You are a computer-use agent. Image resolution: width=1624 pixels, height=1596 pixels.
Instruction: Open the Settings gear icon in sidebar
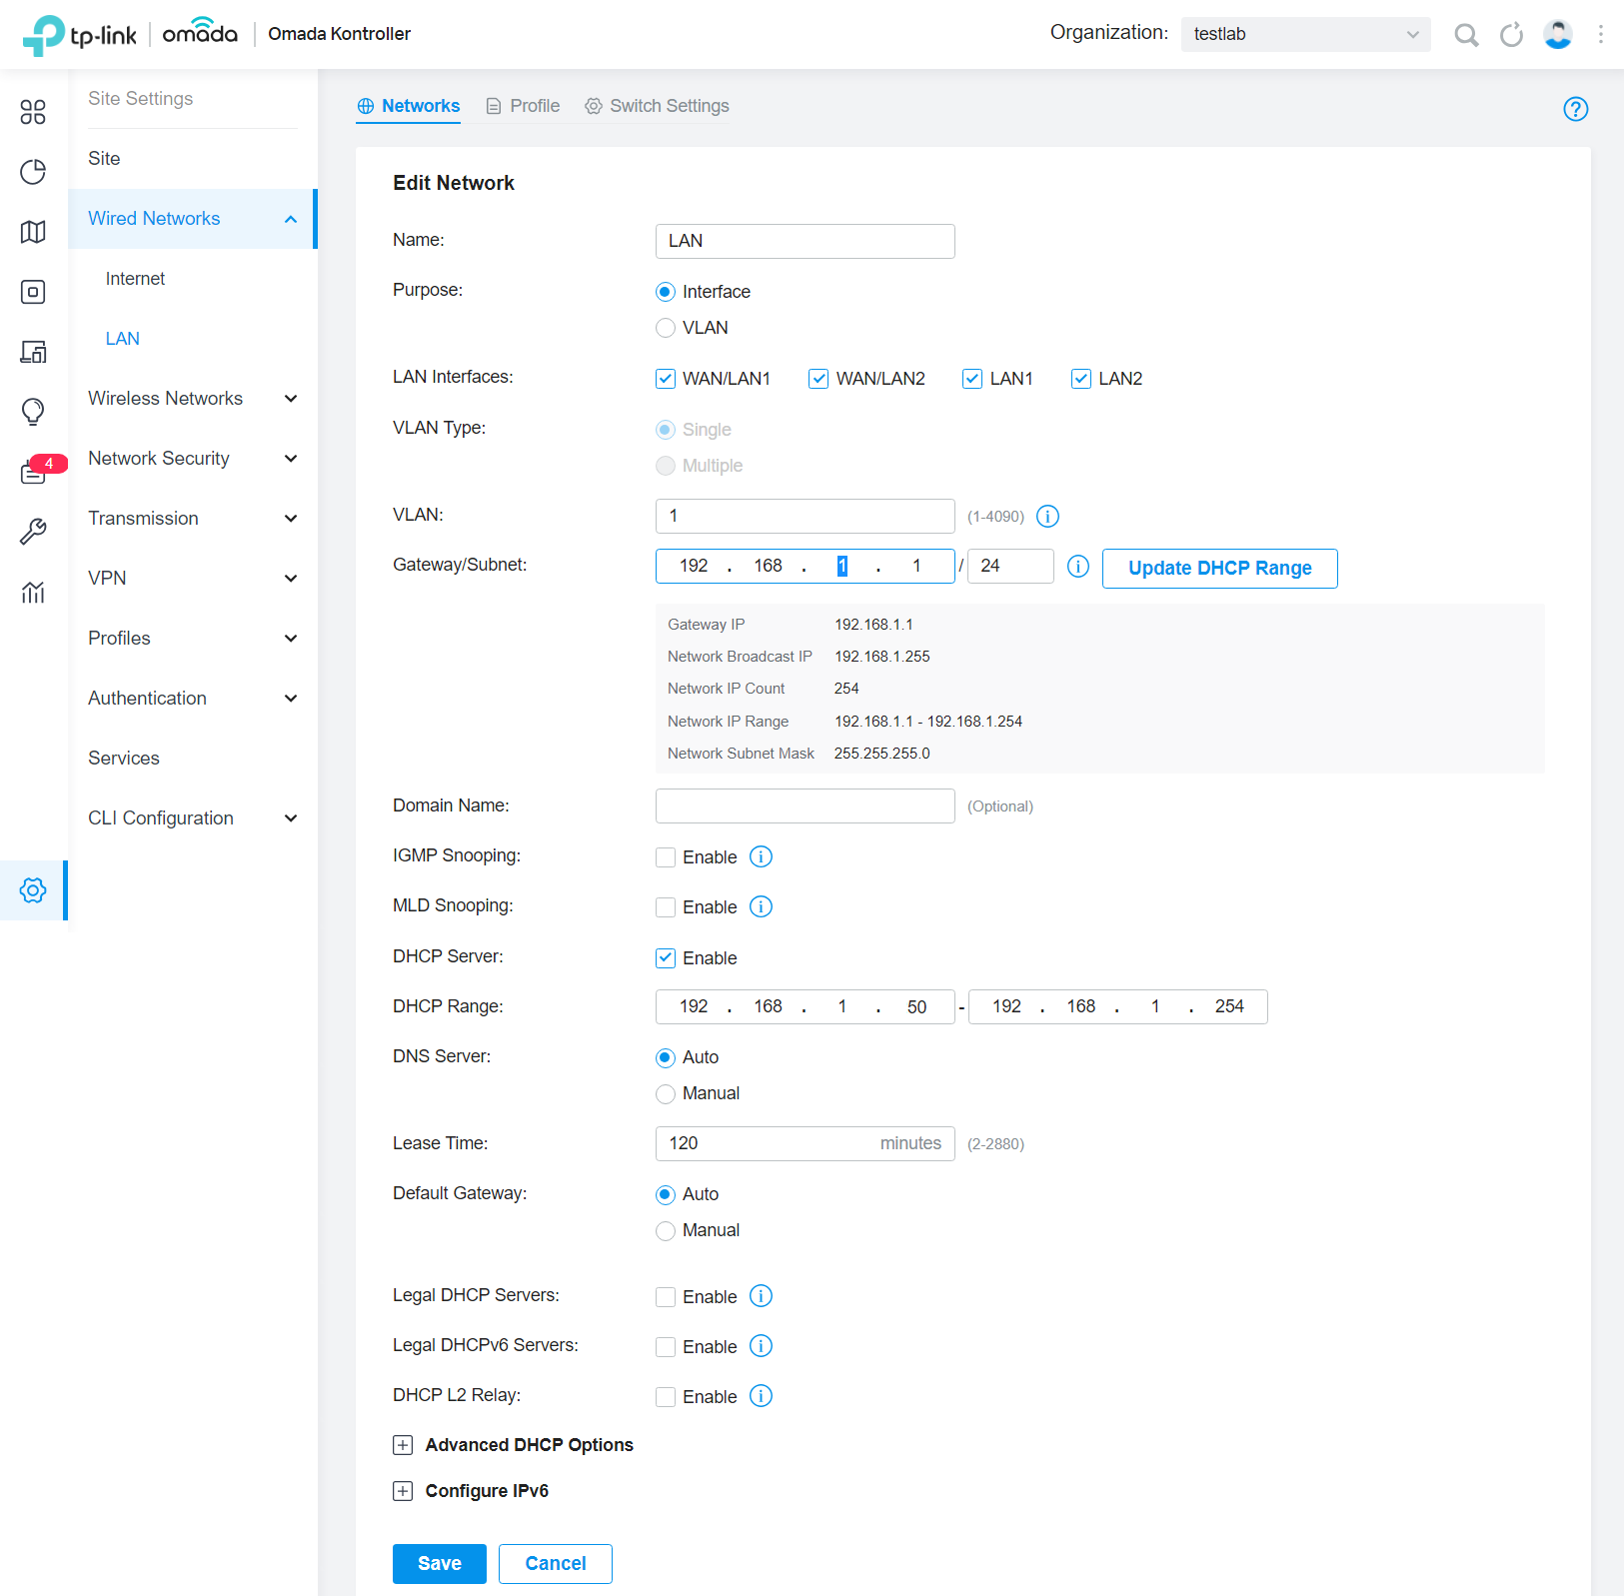pyautogui.click(x=33, y=890)
